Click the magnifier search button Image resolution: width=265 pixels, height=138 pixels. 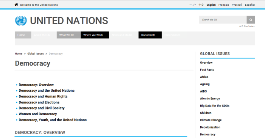(251, 20)
